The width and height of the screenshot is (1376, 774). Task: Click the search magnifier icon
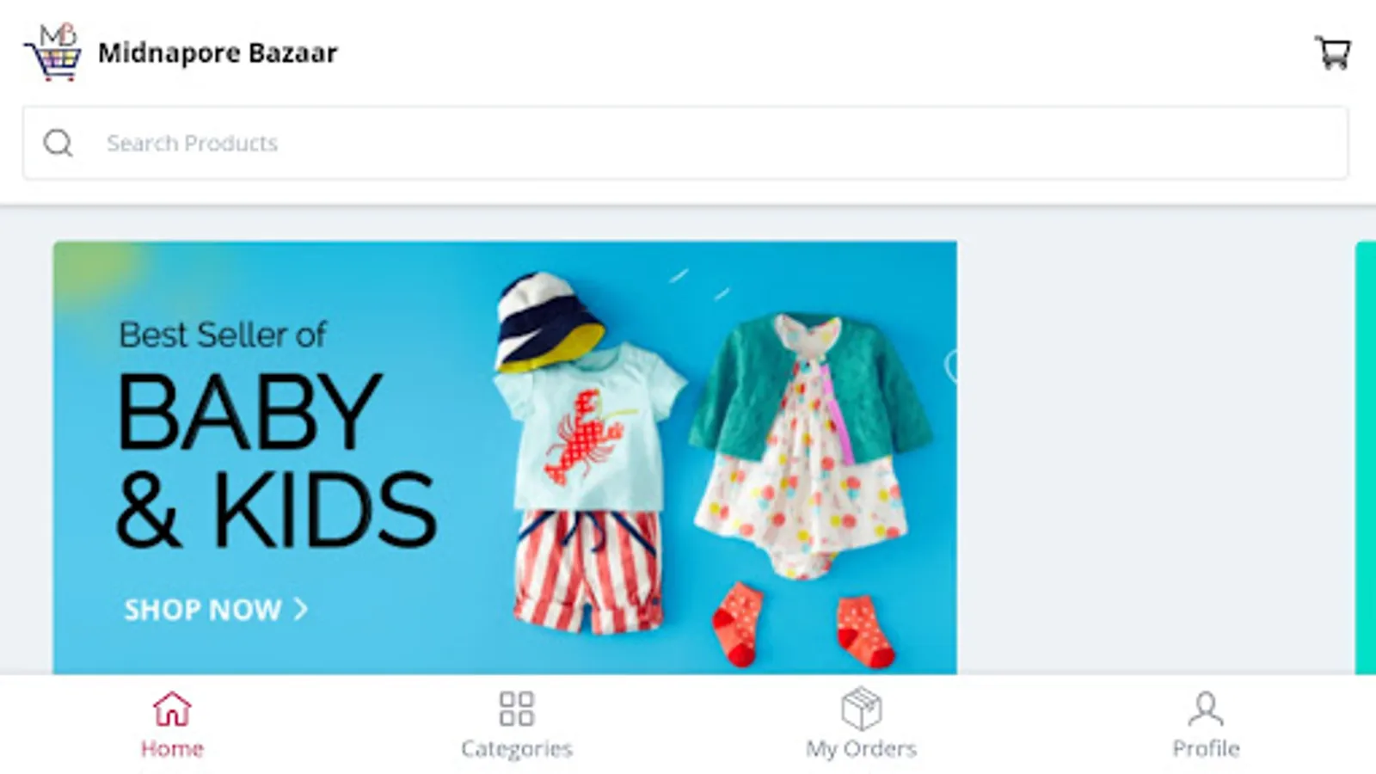tap(58, 143)
